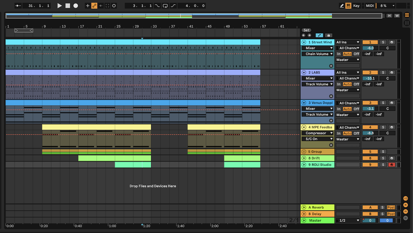Add automation lane on Venus Doppl track
Screen dimensions: 413x233
pos(331,121)
